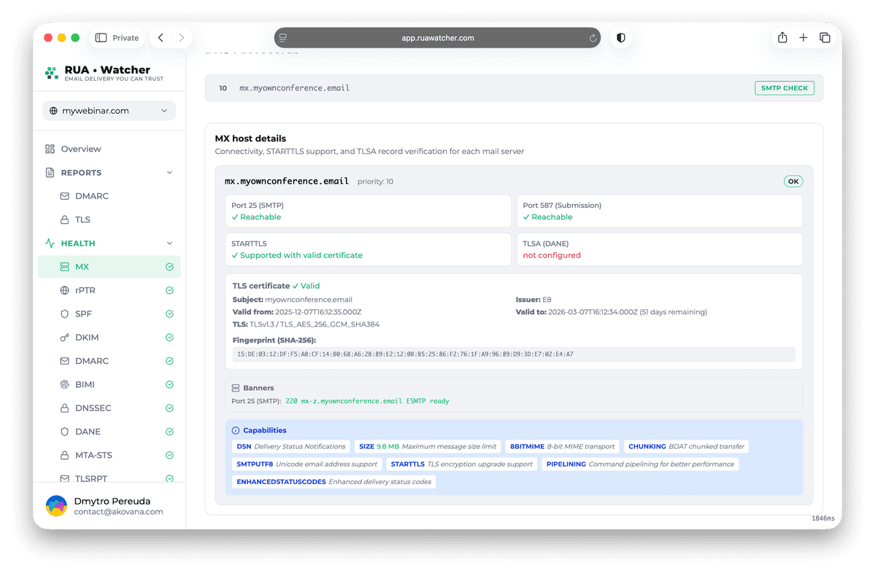Click the app.ruawatcher.com address bar
This screenshot has height=573, width=875.
coord(437,37)
